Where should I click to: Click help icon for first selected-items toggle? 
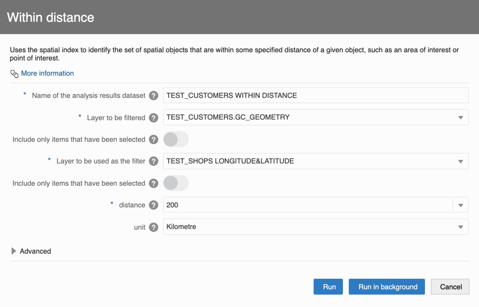(154, 139)
